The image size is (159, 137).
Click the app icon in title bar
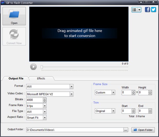(3, 3)
